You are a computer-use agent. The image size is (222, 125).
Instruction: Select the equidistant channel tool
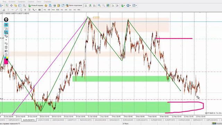click(21, 10)
